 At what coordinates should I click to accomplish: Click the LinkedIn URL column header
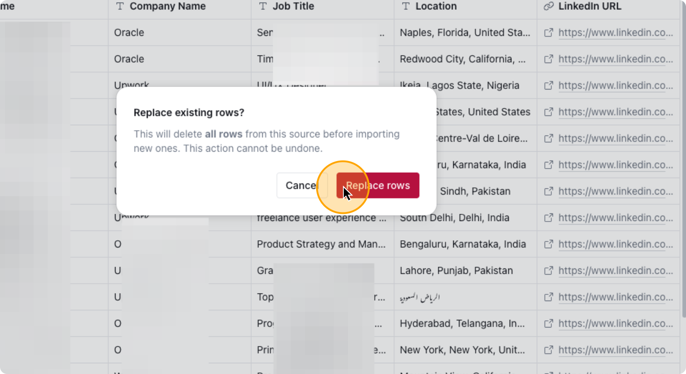pyautogui.click(x=589, y=6)
